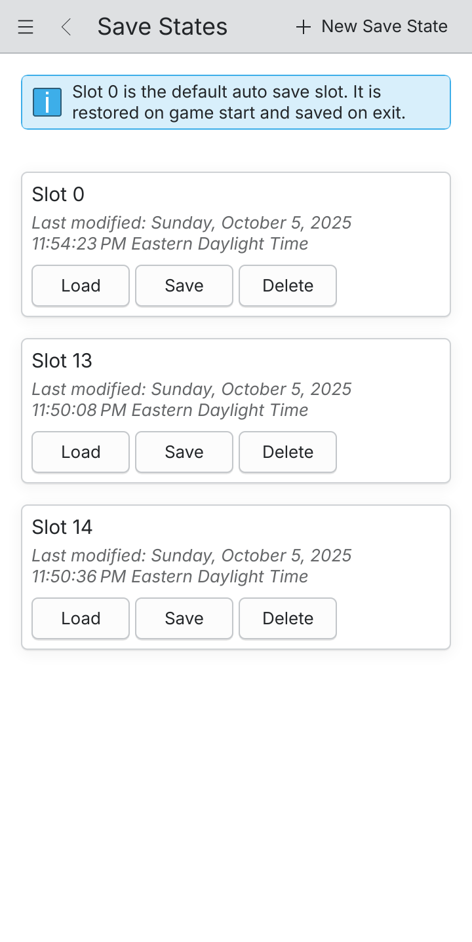Click the plus icon for New Save State
This screenshot has width=472, height=942.
303,27
